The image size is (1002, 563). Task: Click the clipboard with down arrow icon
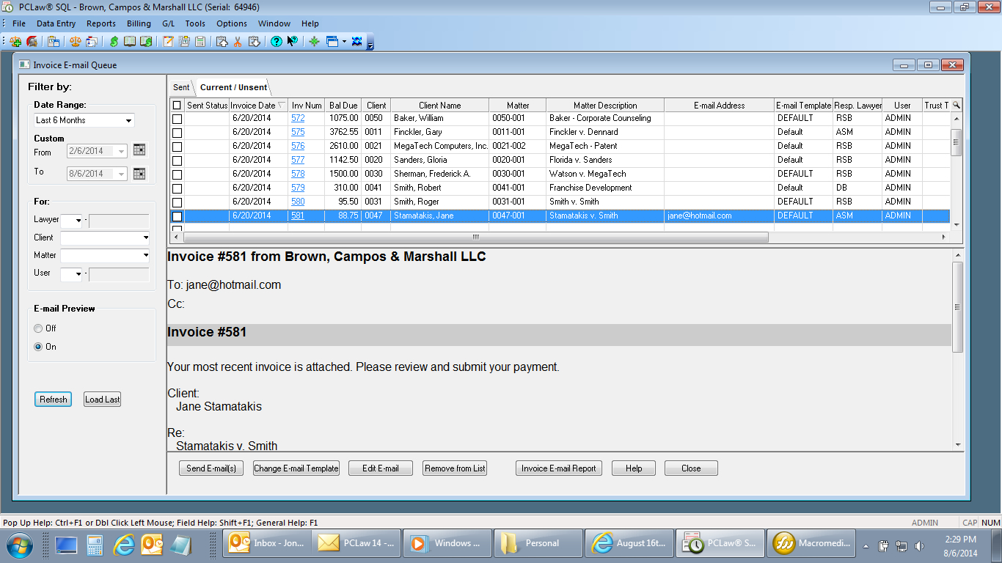tap(254, 42)
